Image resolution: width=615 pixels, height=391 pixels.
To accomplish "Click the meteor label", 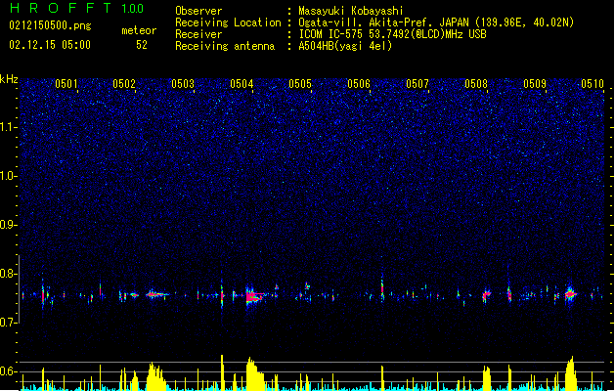I will click(x=139, y=30).
